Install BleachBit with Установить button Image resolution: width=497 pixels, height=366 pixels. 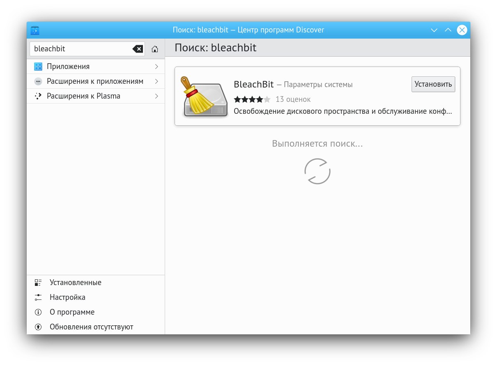coord(433,84)
